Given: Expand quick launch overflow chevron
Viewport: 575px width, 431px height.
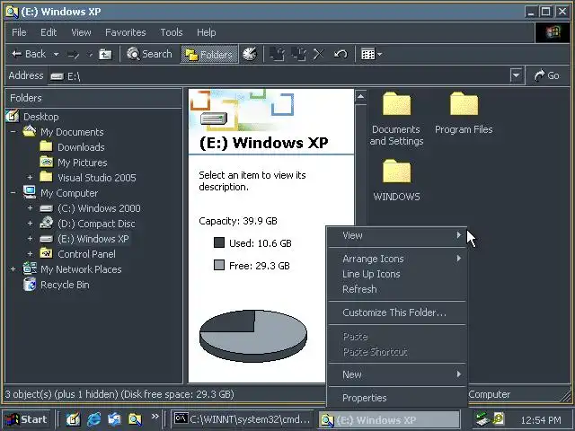Looking at the screenshot, I should tap(155, 417).
